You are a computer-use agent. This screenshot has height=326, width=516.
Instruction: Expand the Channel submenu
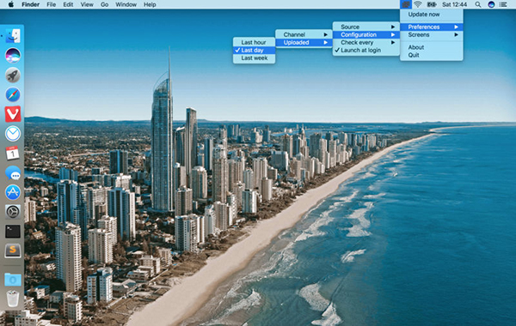click(304, 34)
